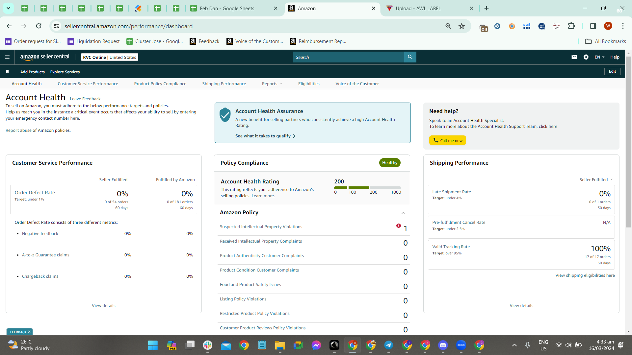This screenshot has height=355, width=632.
Task: Go back using the browser back arrow
Action: [x=9, y=26]
